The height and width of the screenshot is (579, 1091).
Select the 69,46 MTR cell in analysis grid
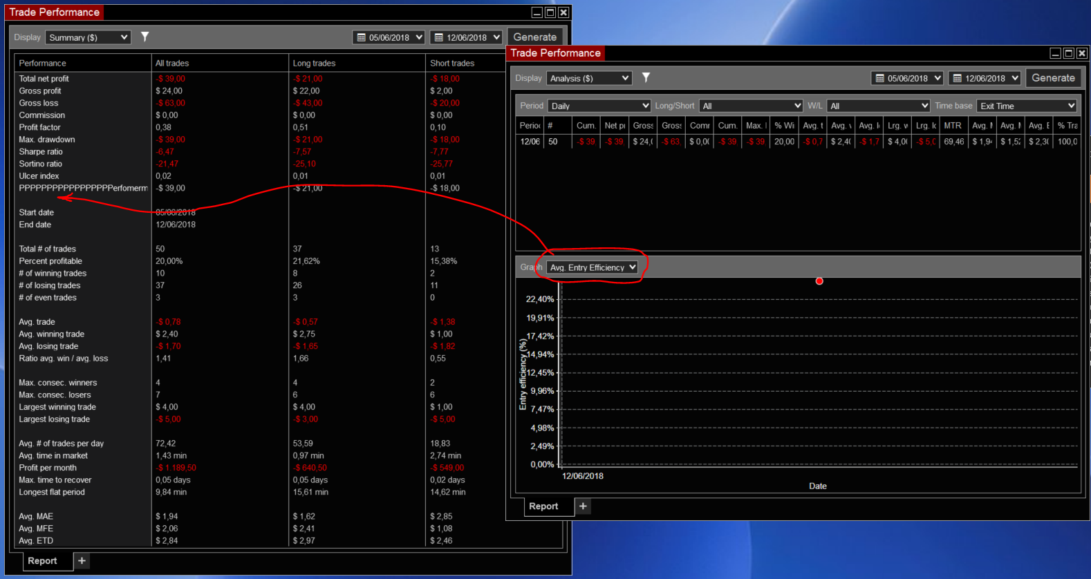(953, 142)
